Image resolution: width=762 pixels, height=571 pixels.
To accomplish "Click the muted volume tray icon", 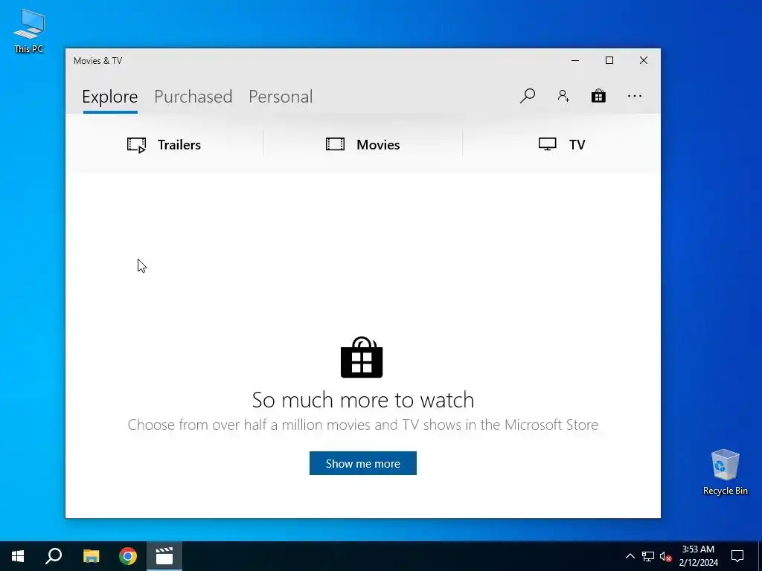I will coord(665,556).
